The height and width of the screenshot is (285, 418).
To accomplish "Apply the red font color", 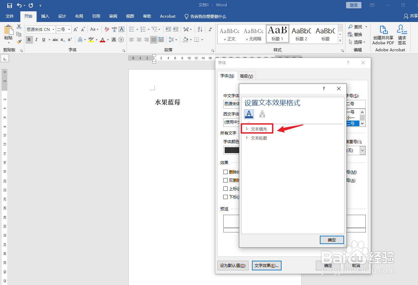I will point(103,40).
